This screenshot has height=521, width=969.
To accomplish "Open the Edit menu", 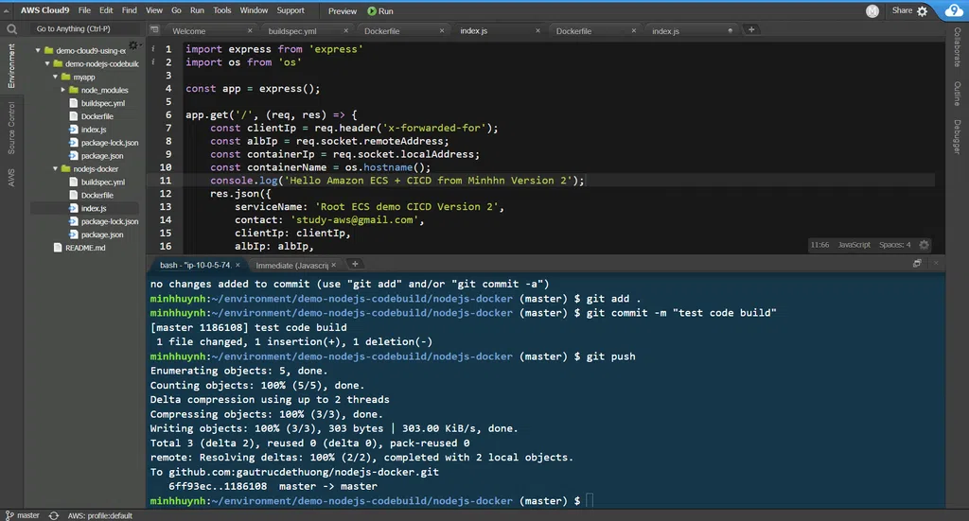I will (x=106, y=10).
